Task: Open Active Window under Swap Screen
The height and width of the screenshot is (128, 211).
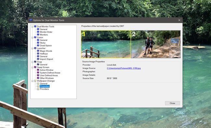Action: (46, 70)
